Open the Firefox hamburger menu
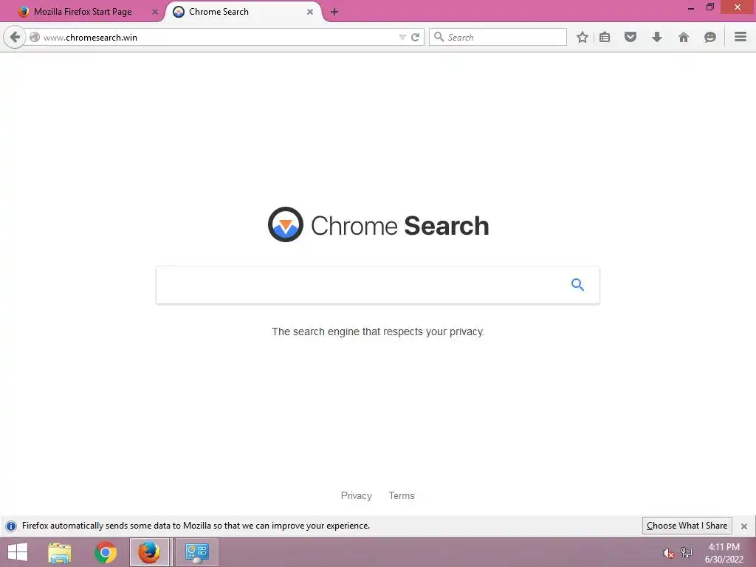This screenshot has height=567, width=756. click(740, 37)
